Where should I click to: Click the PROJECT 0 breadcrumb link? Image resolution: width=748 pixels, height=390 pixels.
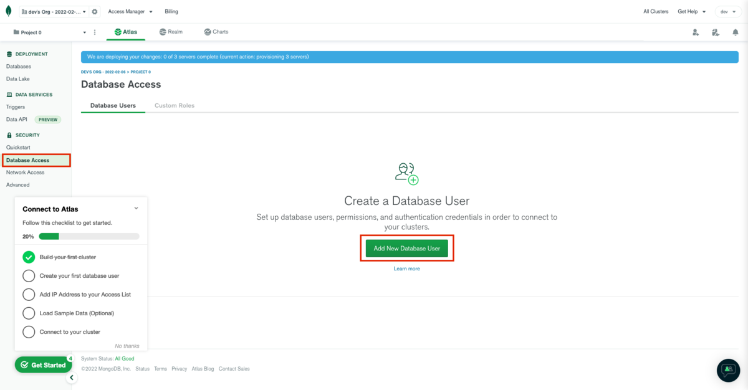[140, 72]
